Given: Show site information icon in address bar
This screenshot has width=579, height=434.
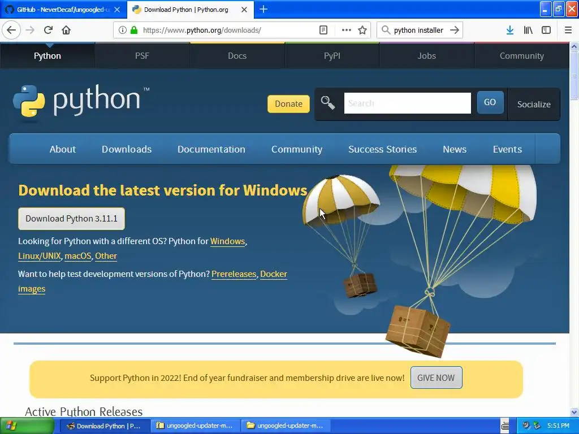Looking at the screenshot, I should coord(123,31).
